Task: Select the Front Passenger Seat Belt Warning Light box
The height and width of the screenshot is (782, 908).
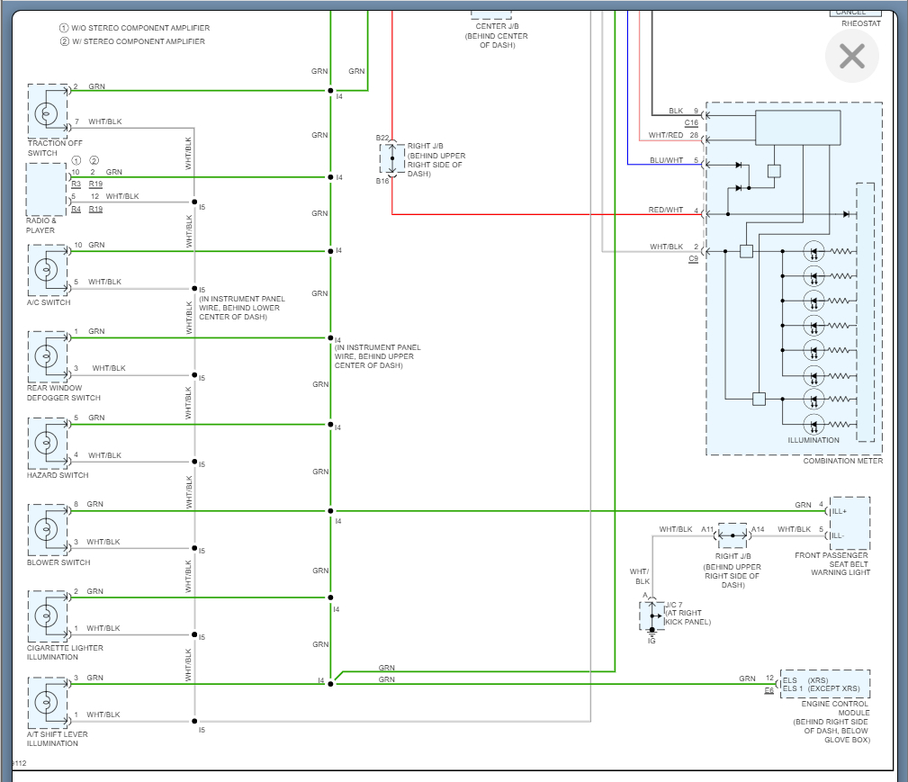Action: (x=849, y=523)
